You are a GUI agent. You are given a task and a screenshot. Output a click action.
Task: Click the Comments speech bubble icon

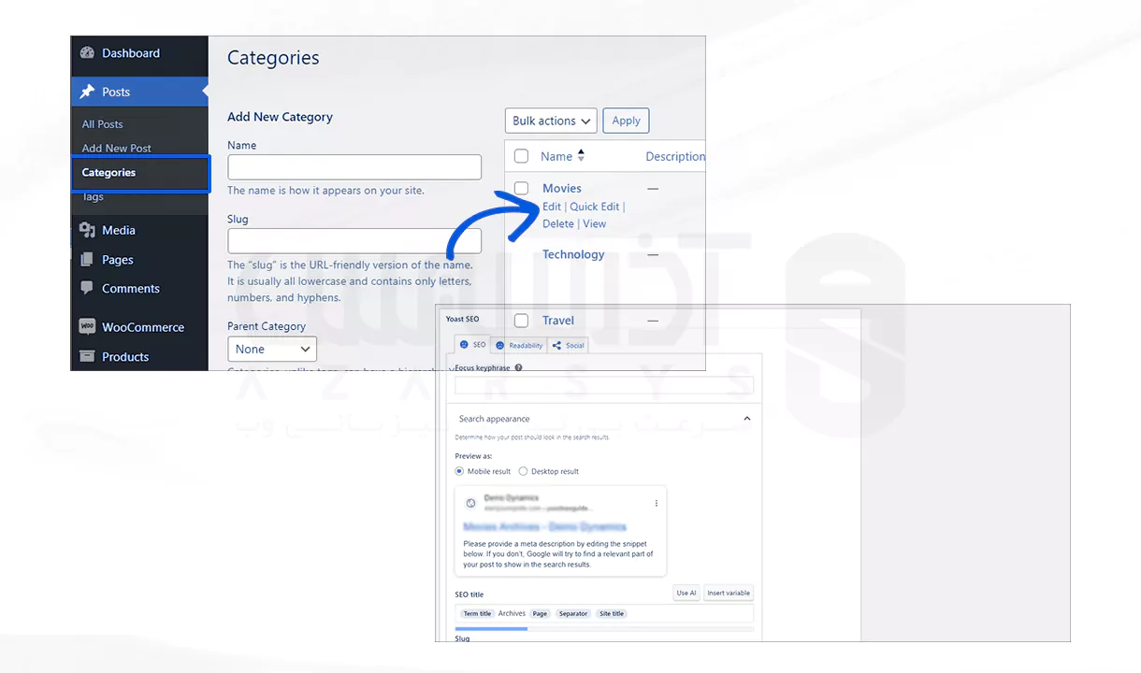click(x=87, y=288)
